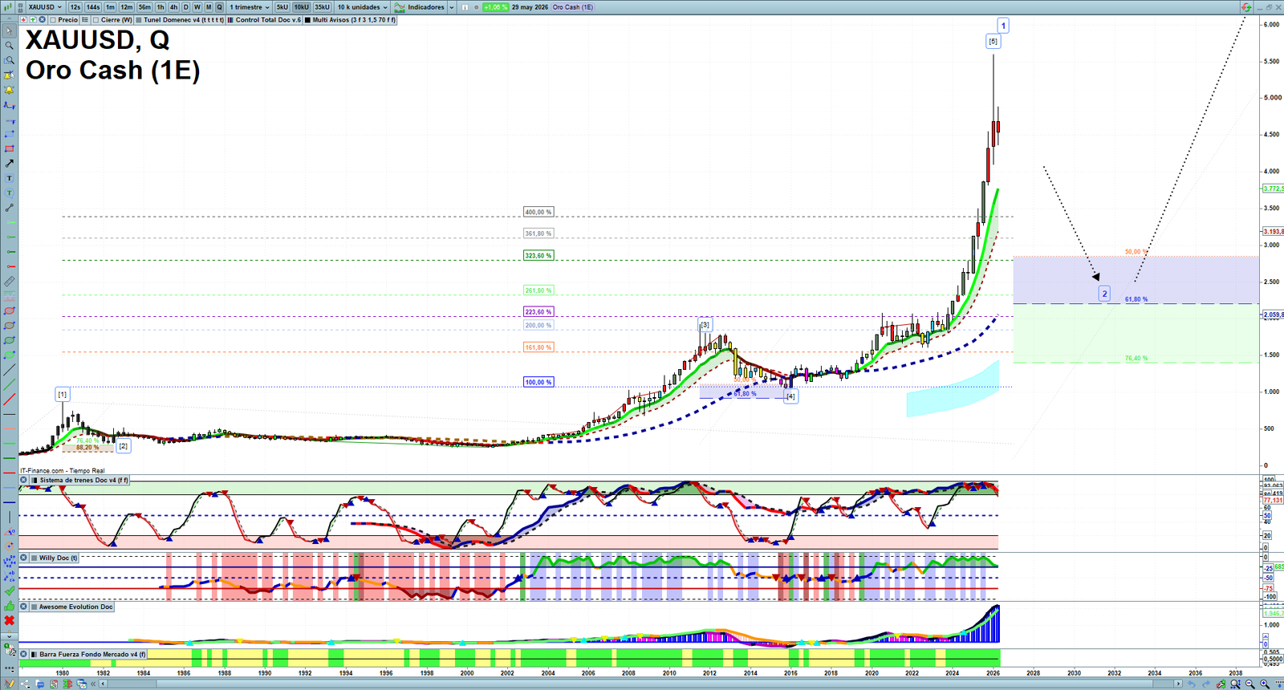Switch to the M monthly timeframe
Screen dimensions: 1284x690
point(209,7)
